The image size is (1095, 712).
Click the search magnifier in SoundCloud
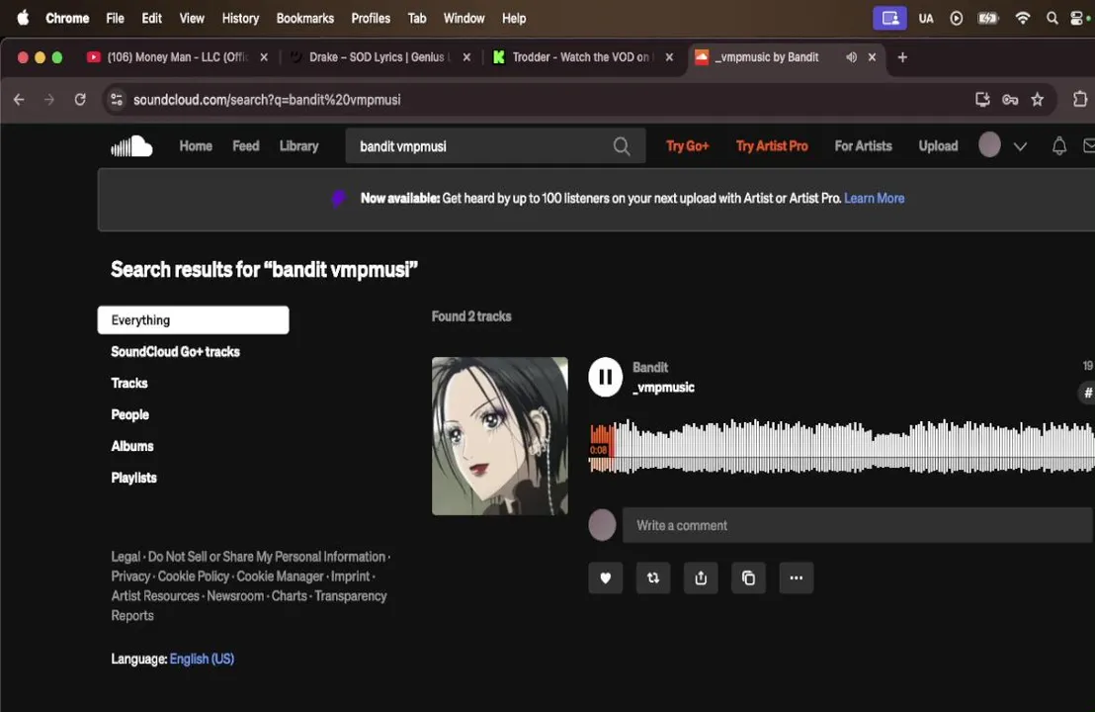point(622,146)
